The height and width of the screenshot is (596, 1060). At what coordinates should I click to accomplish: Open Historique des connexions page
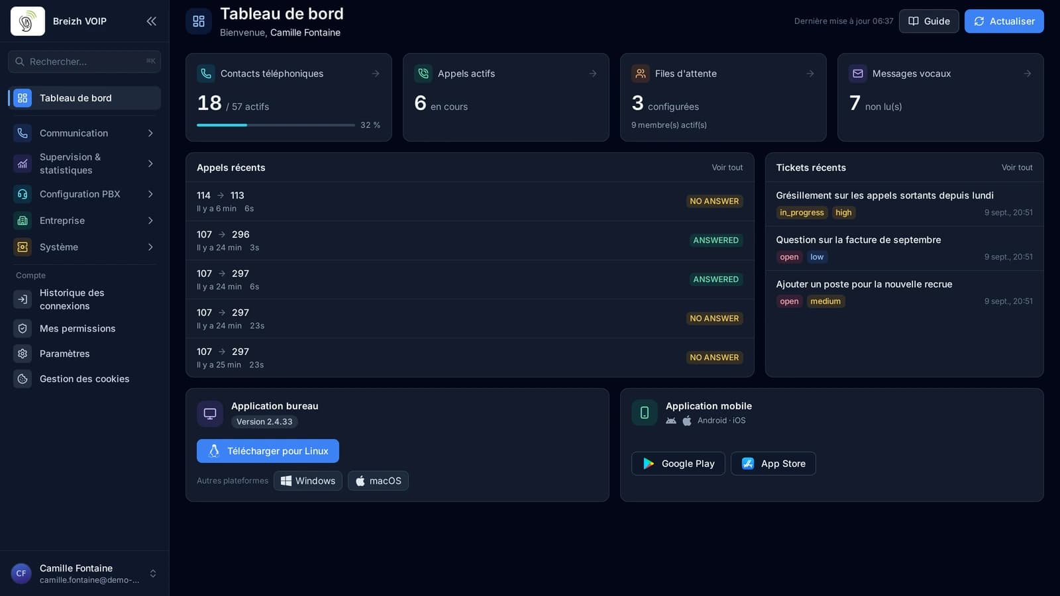click(84, 299)
